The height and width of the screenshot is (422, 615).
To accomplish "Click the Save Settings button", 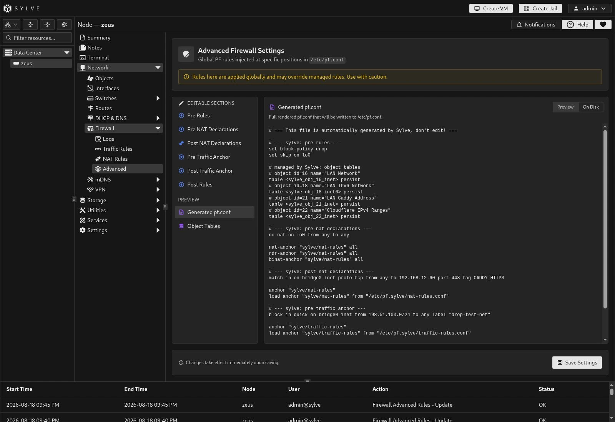I will click(x=577, y=363).
